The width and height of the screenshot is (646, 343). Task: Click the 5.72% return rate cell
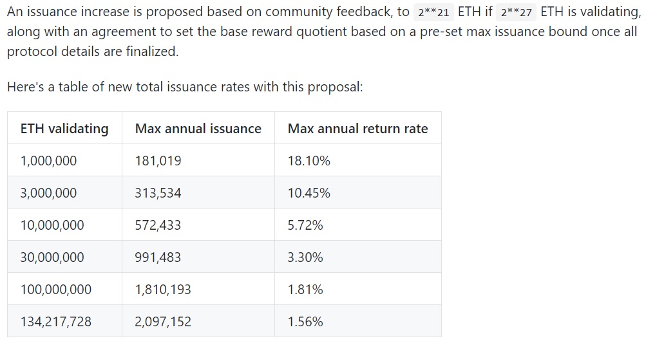point(305,225)
